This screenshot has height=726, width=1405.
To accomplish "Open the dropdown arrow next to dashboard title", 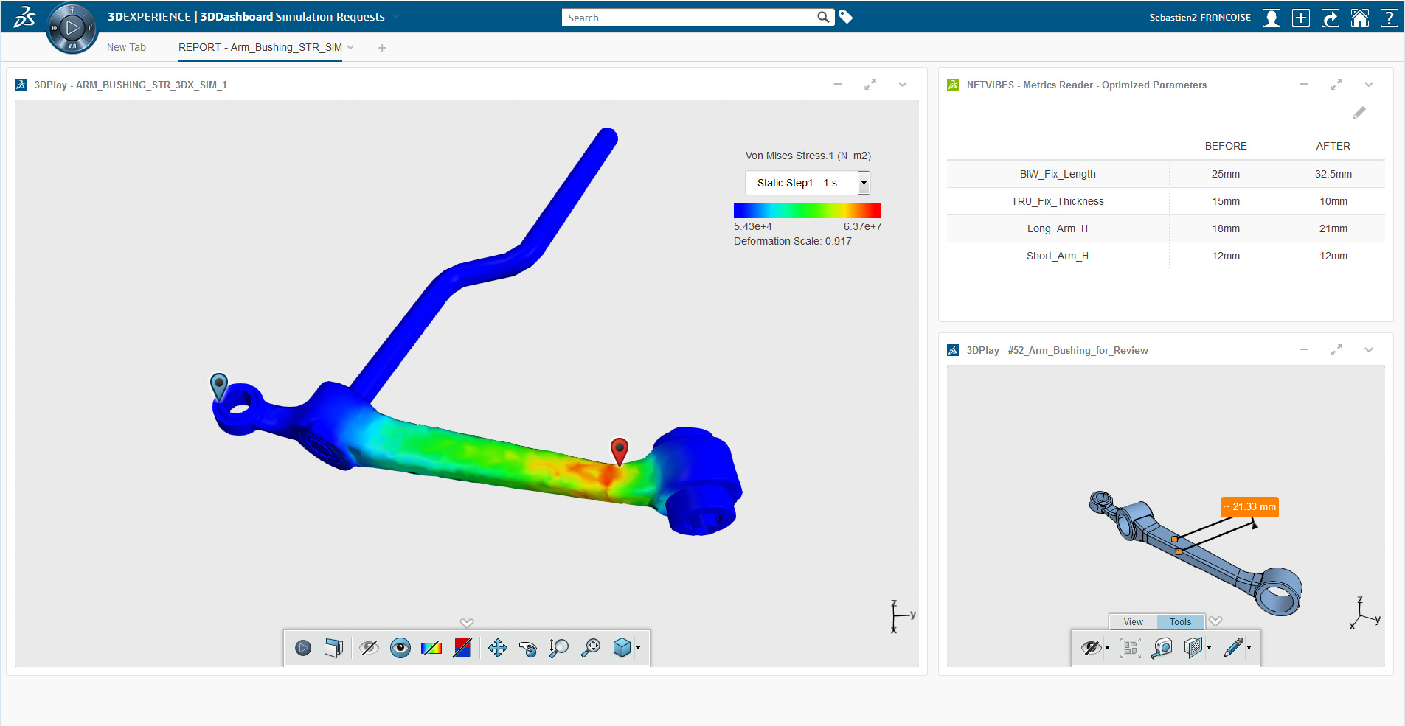I will [396, 17].
